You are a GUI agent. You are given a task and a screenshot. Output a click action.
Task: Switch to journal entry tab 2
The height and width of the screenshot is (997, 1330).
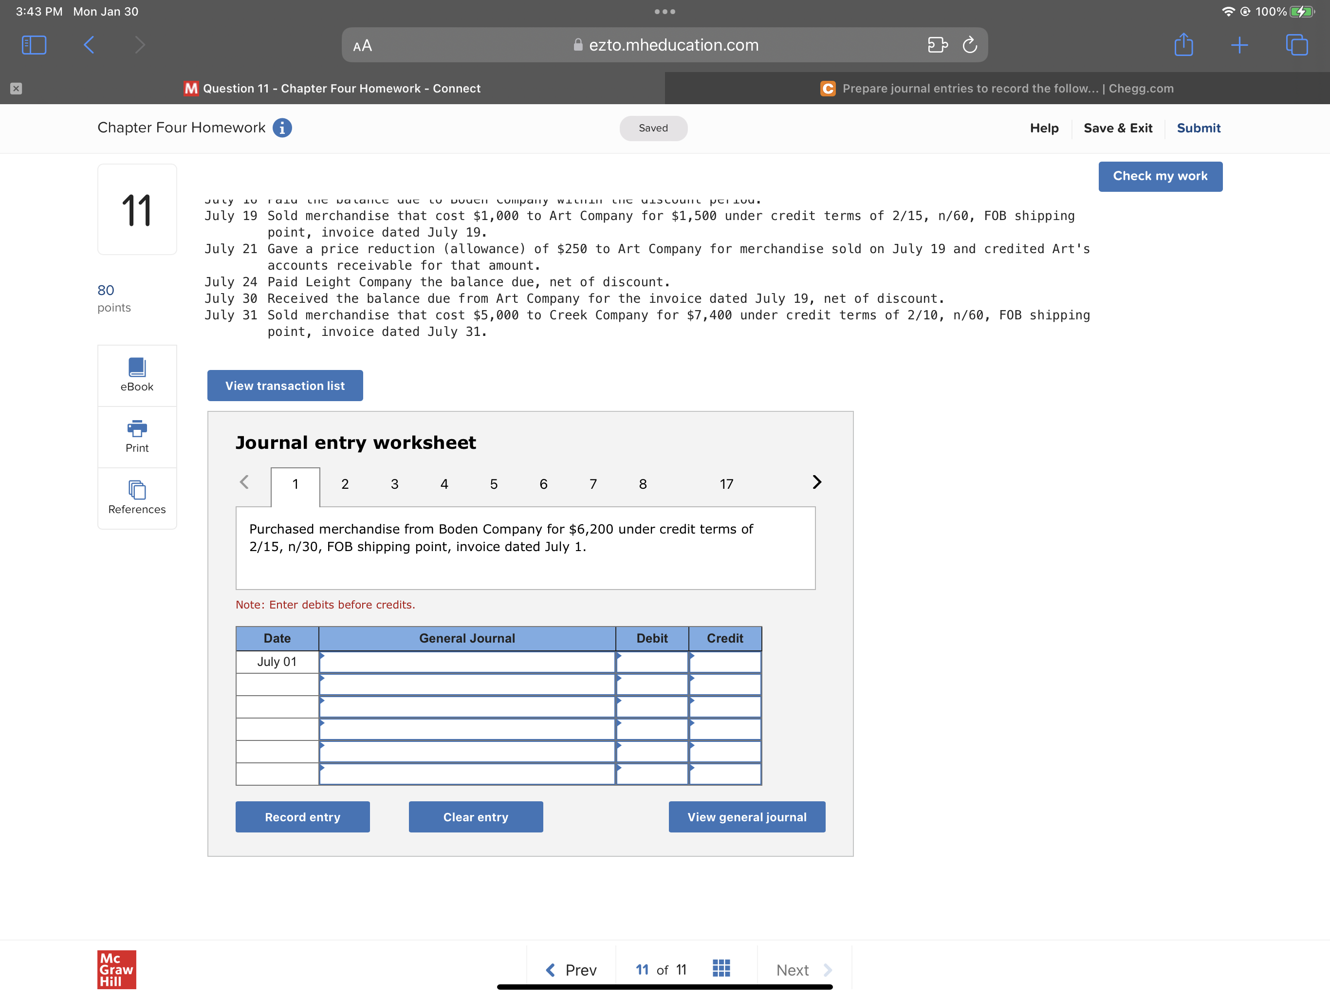pos(345,483)
